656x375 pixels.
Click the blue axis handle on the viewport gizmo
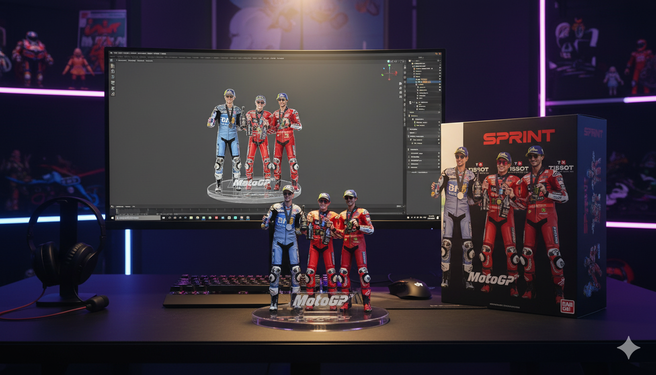[x=384, y=68]
